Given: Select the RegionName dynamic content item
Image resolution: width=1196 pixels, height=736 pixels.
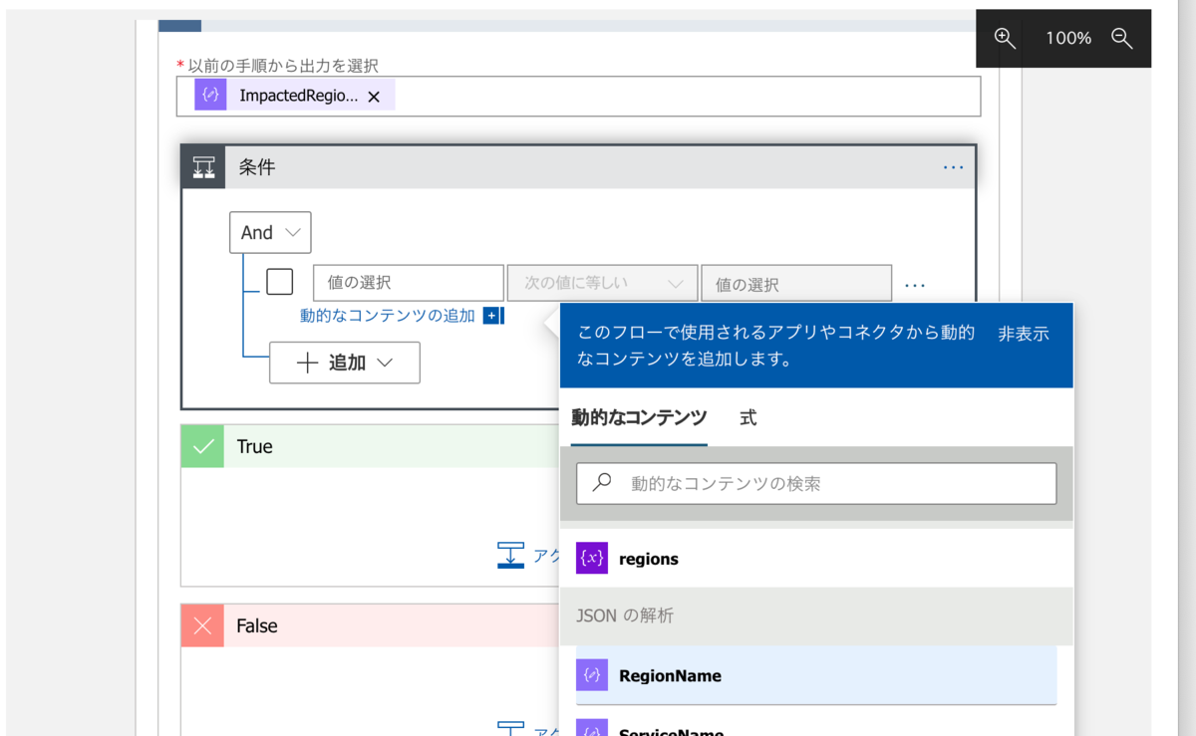Looking at the screenshot, I should pyautogui.click(x=816, y=675).
